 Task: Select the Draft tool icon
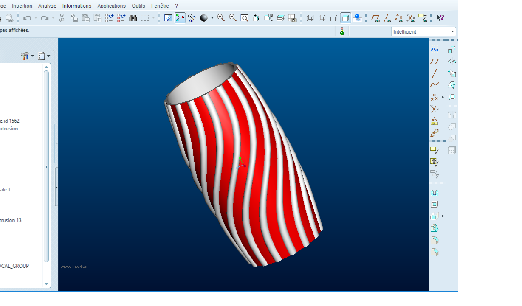coord(434,228)
